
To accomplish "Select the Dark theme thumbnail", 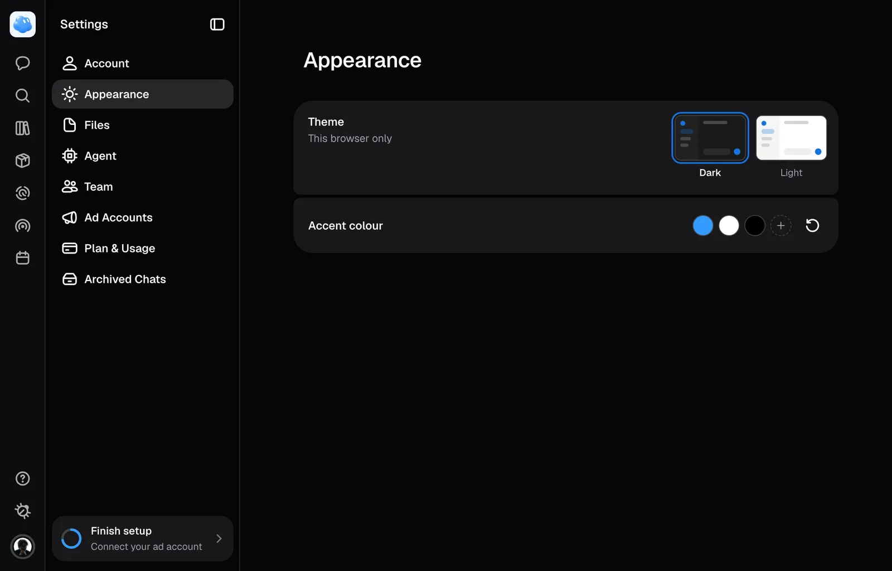I will click(x=710, y=138).
